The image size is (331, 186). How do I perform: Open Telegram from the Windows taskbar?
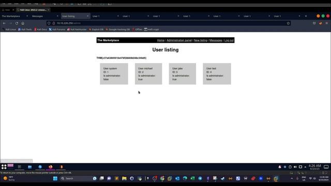click(200, 178)
